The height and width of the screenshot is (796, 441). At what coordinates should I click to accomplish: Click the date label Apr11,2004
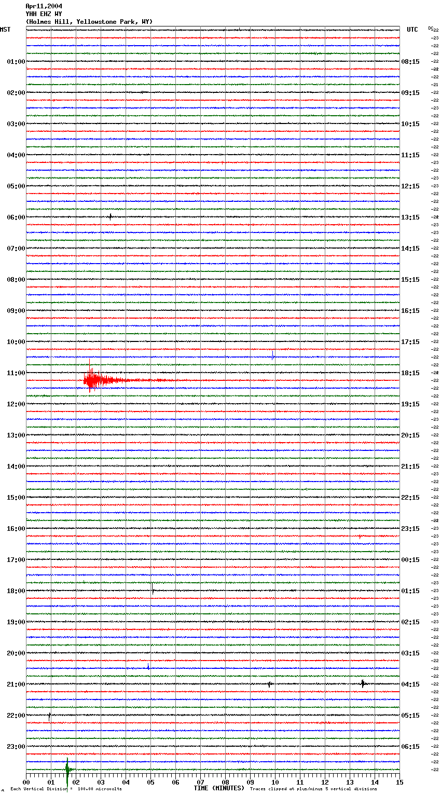coord(44,6)
